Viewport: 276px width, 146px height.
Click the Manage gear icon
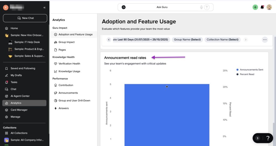(x=6, y=117)
